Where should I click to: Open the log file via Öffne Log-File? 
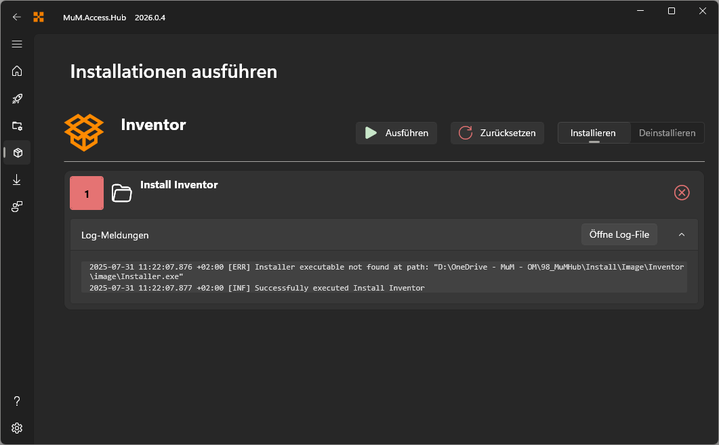pos(619,234)
